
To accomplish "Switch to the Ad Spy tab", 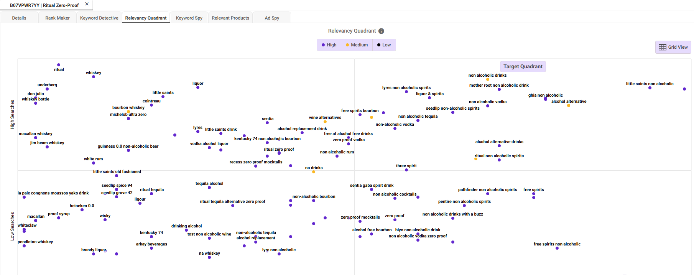I will pos(272,18).
